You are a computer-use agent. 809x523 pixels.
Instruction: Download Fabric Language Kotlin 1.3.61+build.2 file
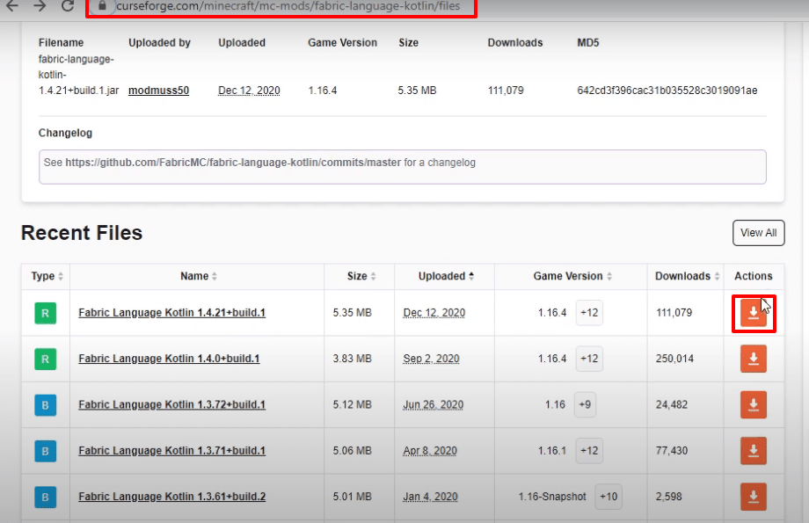754,496
